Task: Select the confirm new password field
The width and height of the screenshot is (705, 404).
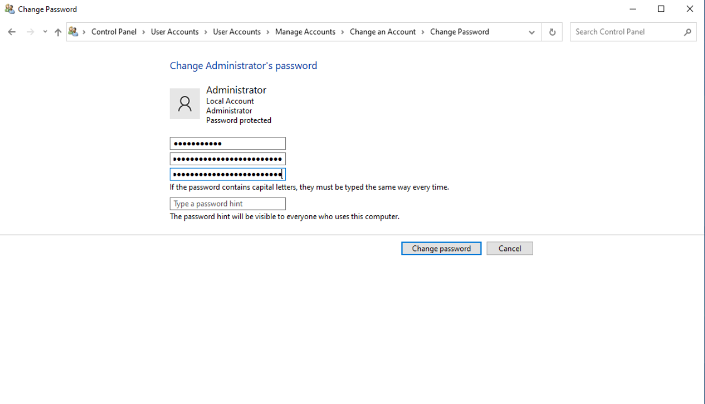Action: [227, 174]
